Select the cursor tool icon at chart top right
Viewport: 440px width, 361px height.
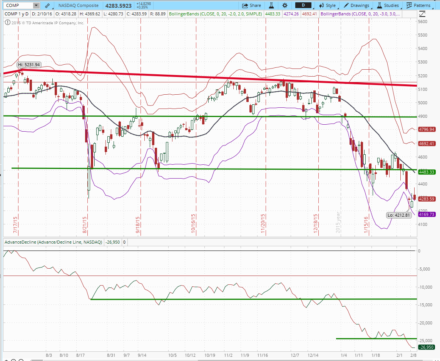coord(422,13)
